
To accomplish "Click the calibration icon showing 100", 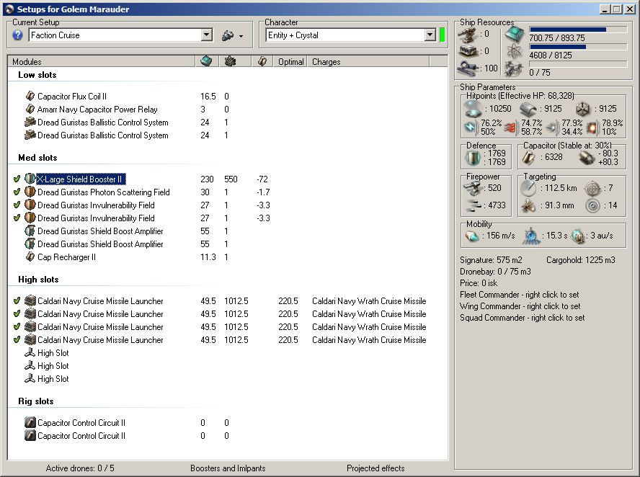I will [x=468, y=68].
